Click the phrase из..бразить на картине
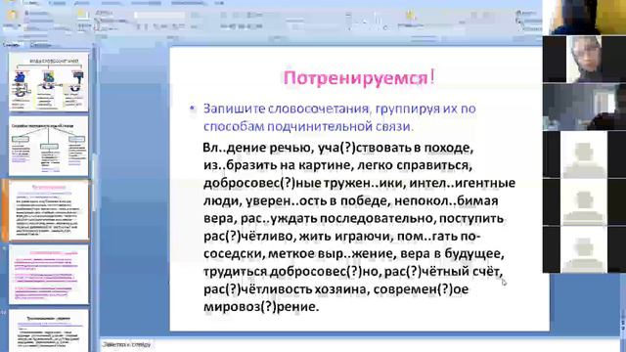 [277, 165]
